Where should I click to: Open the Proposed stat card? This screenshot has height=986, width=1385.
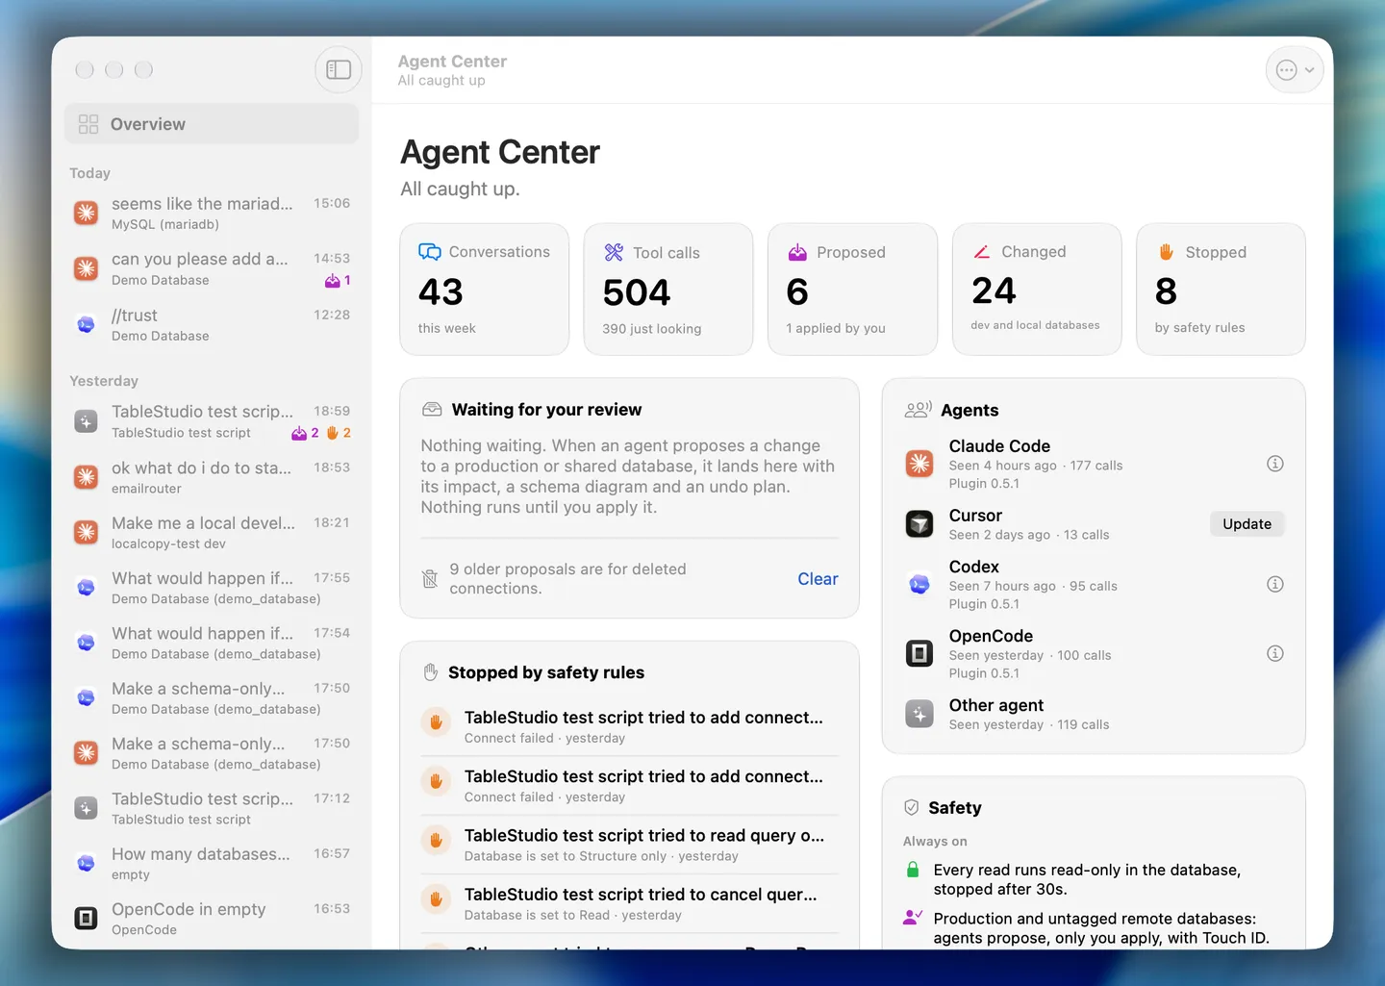tap(852, 290)
